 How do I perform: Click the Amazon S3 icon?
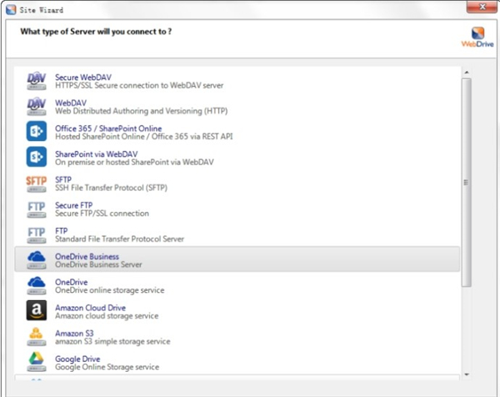pos(37,337)
